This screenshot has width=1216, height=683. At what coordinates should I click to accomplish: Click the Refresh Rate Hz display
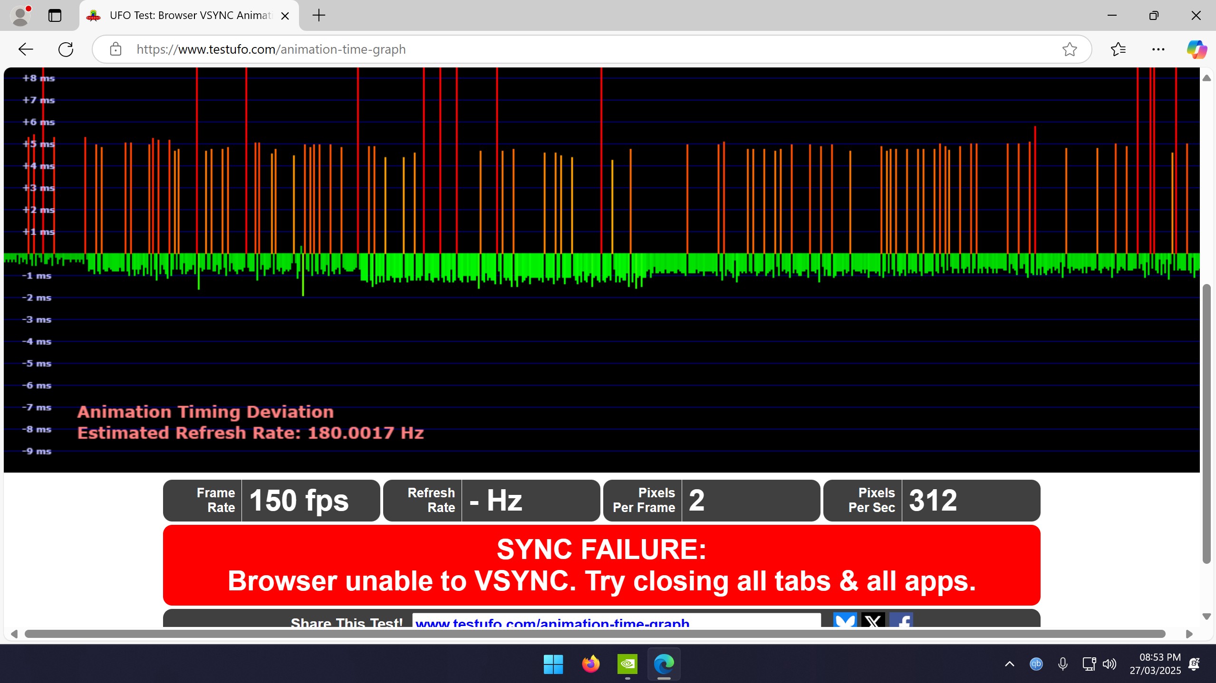492,500
